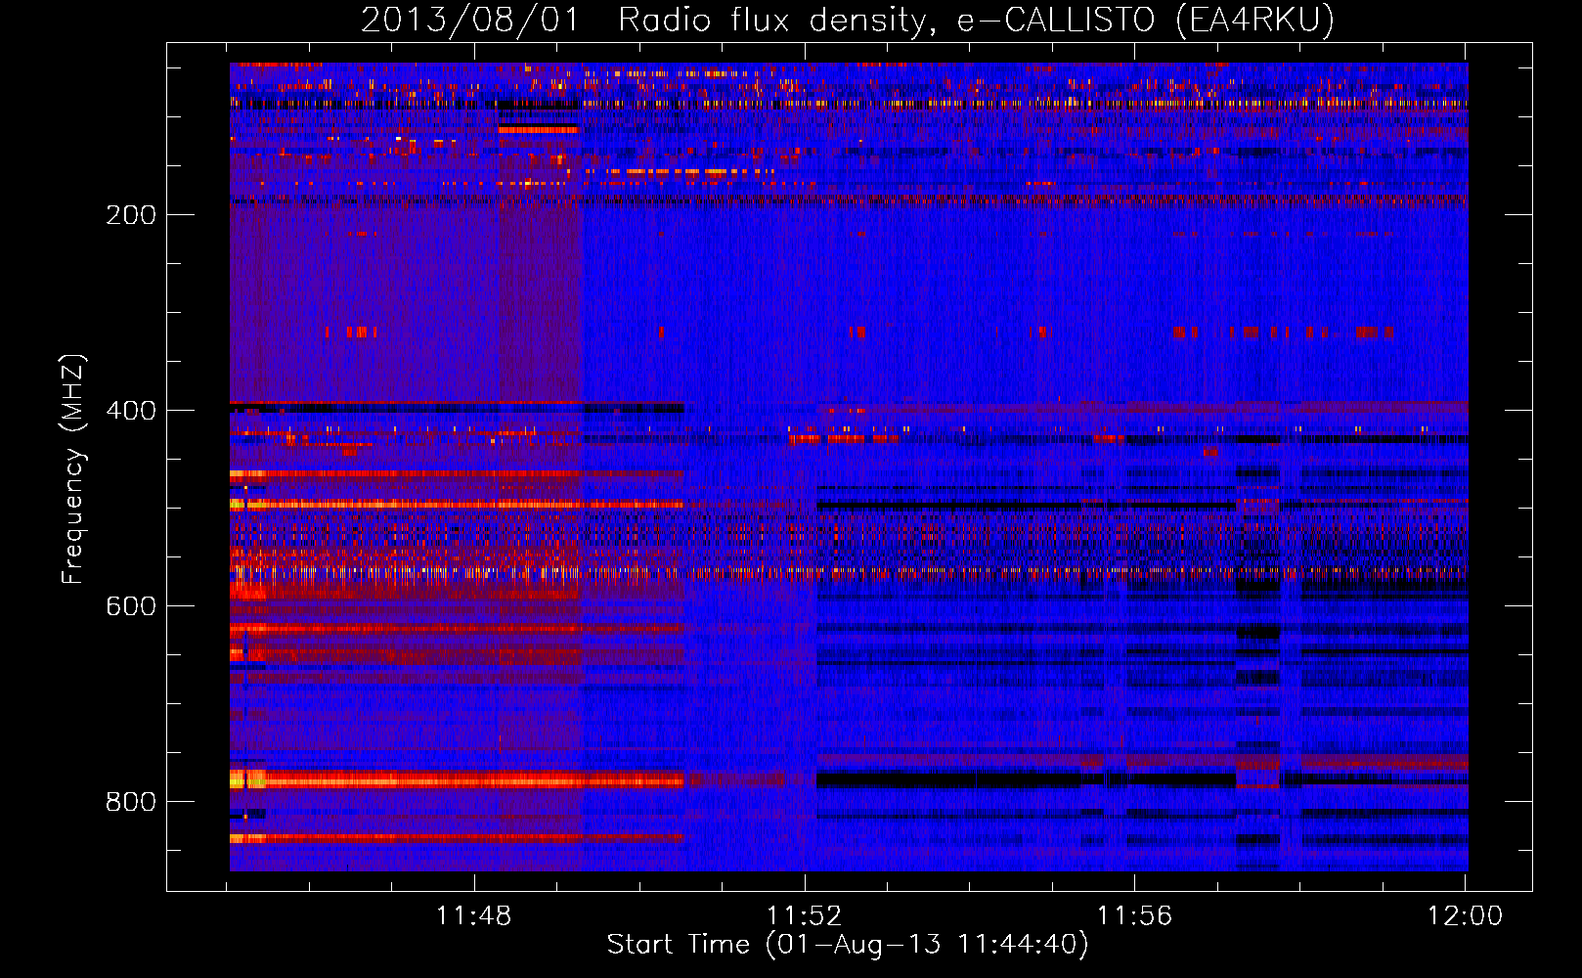Click the date '2013/08/01' in the title
The image size is (1582, 978).
point(470,21)
